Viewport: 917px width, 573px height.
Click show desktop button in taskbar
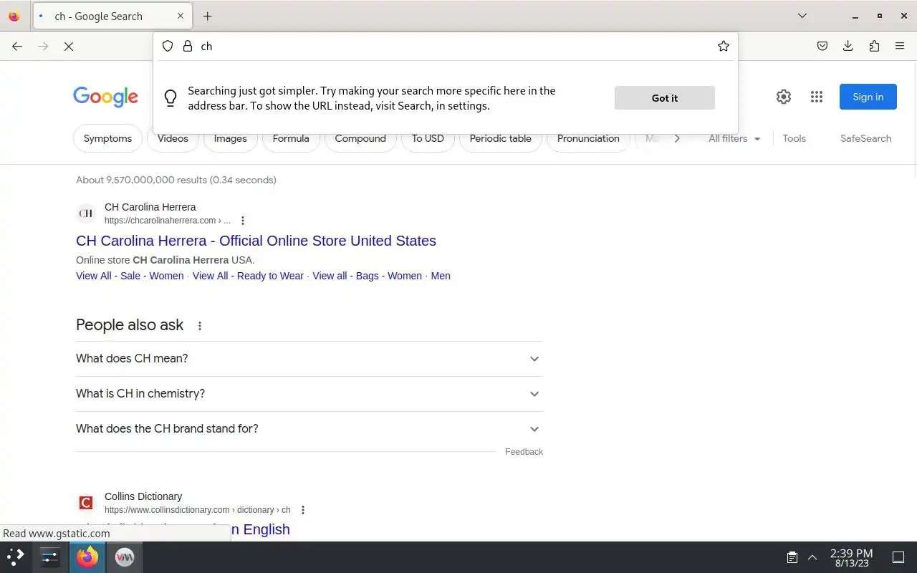898,557
